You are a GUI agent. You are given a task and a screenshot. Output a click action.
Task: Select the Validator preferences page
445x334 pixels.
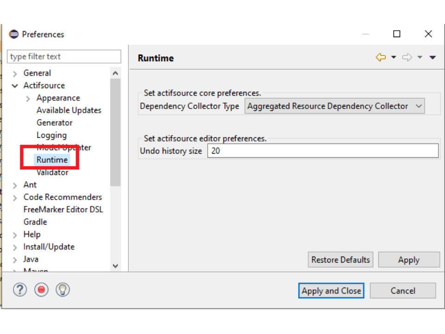[x=52, y=173]
